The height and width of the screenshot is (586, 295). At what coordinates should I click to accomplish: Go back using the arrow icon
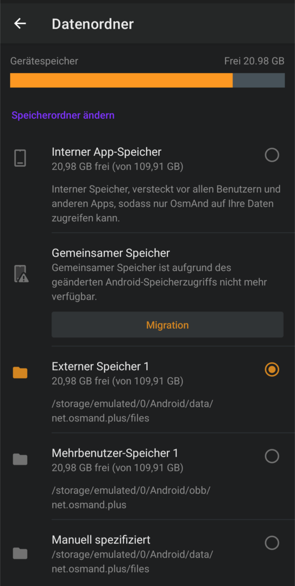tap(20, 23)
